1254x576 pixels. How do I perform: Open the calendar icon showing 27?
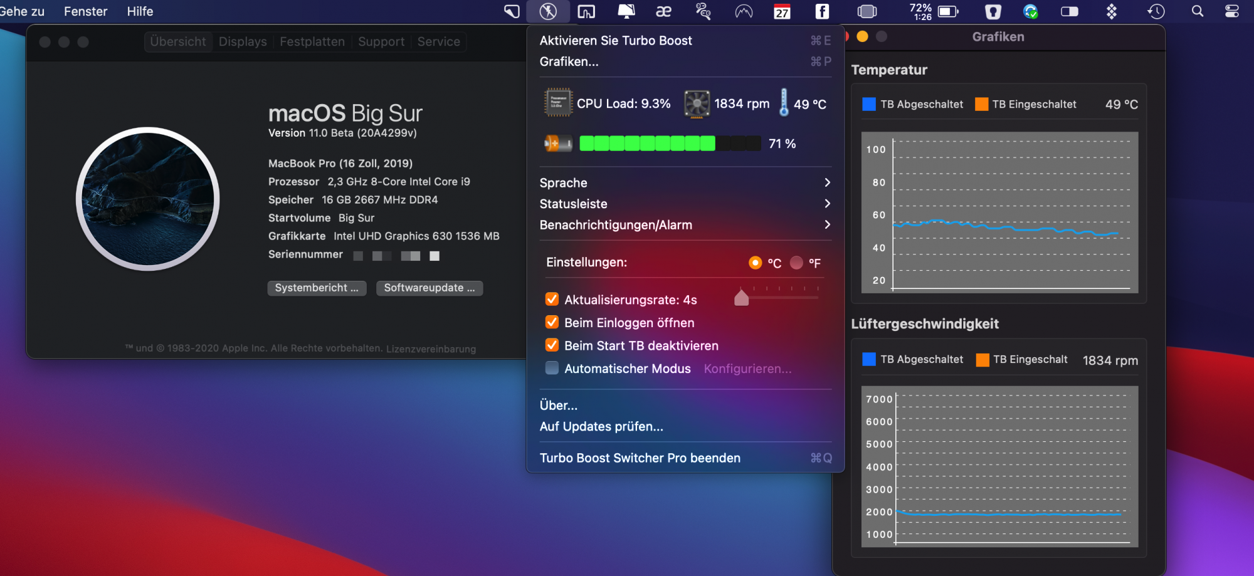tap(782, 11)
